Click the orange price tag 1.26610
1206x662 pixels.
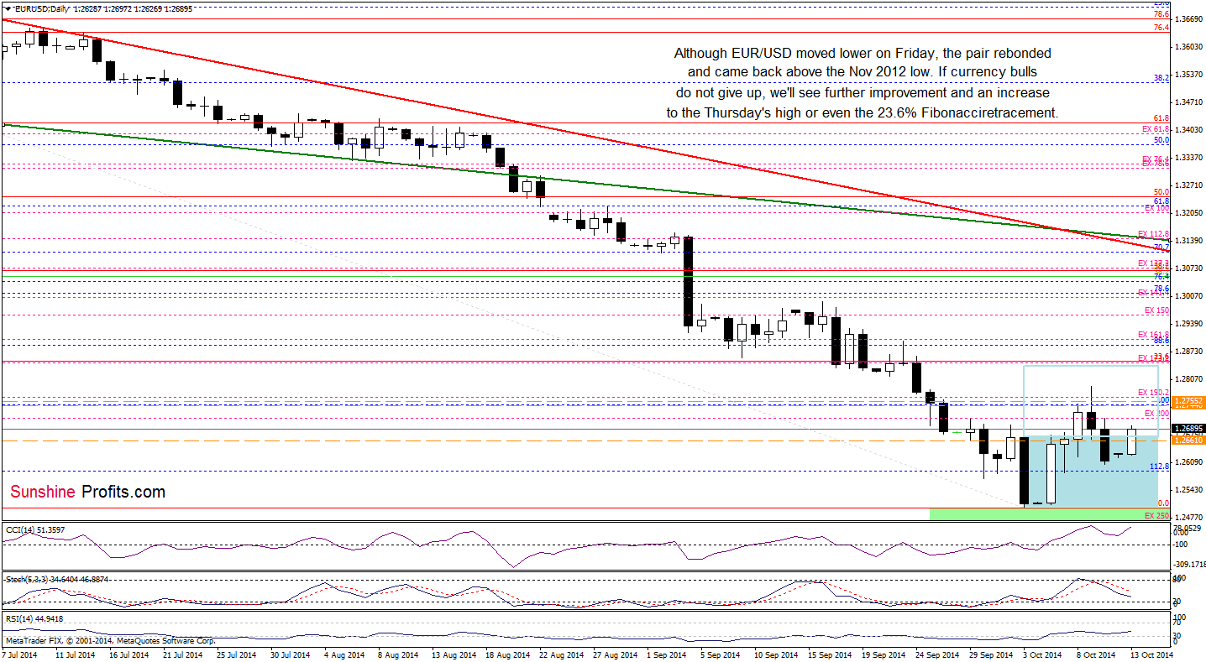click(x=1188, y=440)
